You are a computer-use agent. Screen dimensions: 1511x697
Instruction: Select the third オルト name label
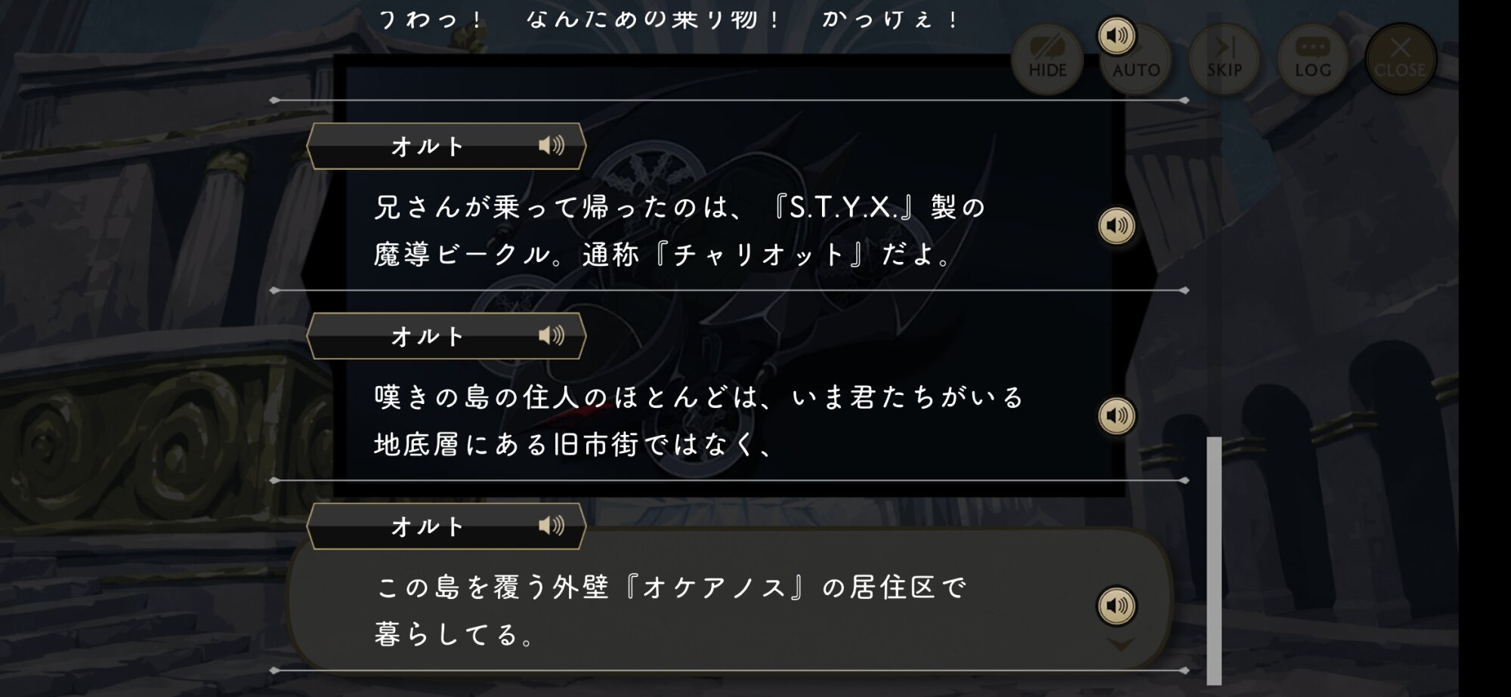427,526
